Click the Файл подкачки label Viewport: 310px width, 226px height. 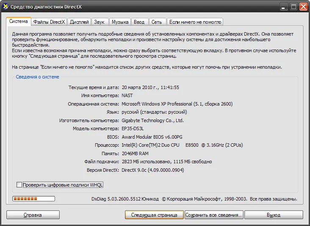[102, 162]
